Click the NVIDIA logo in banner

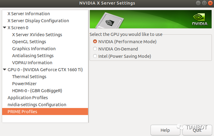tap(200, 19)
